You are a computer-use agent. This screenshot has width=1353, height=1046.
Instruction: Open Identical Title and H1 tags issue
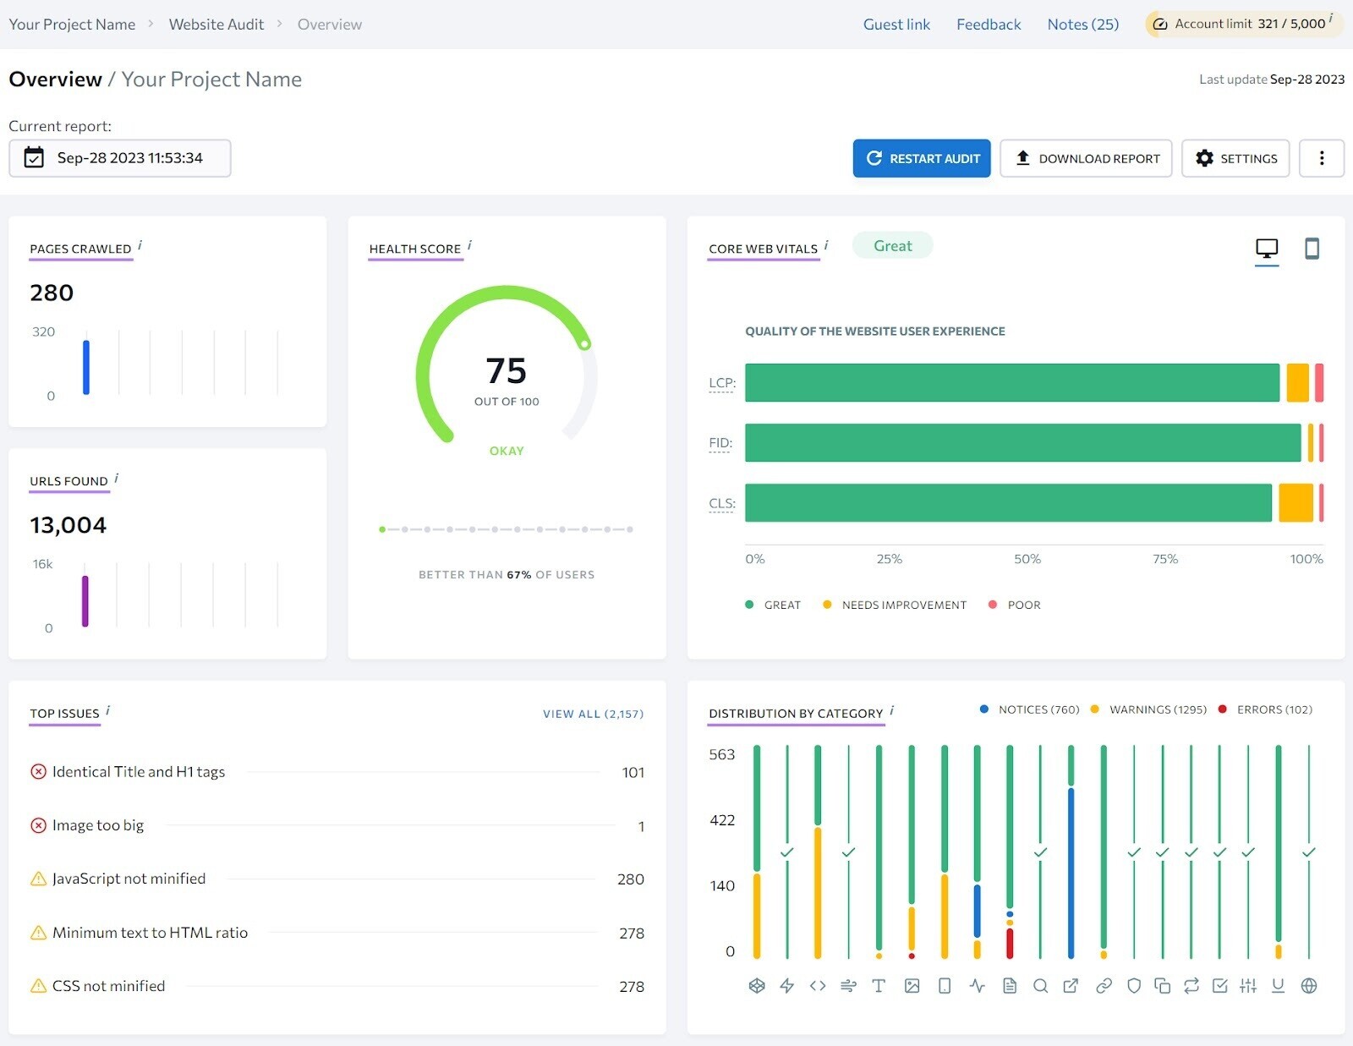pyautogui.click(x=139, y=771)
